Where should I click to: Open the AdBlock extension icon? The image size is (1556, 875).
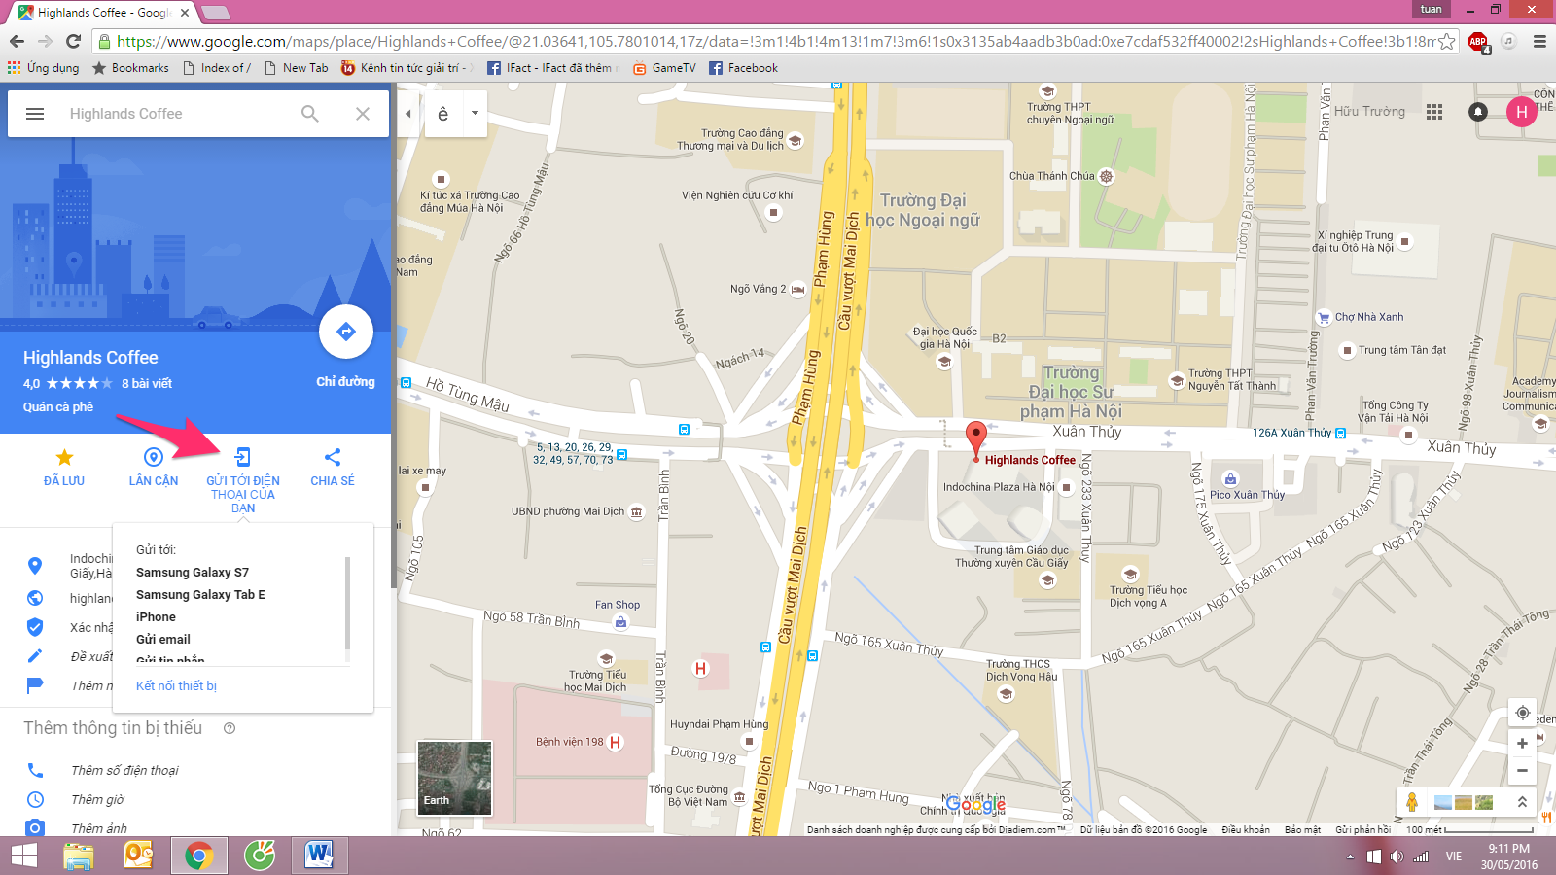pos(1478,41)
